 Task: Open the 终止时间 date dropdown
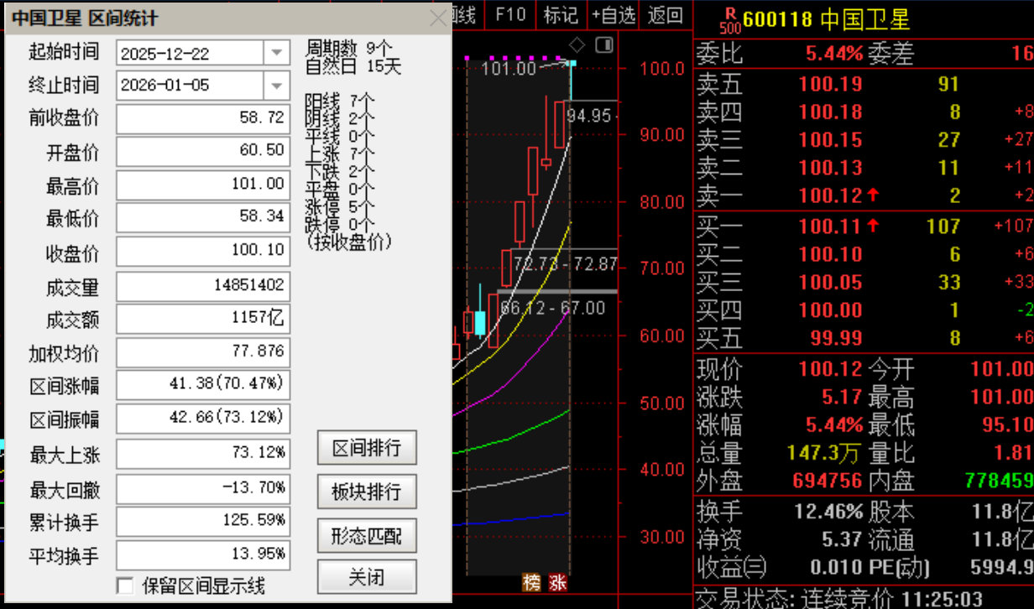point(277,85)
